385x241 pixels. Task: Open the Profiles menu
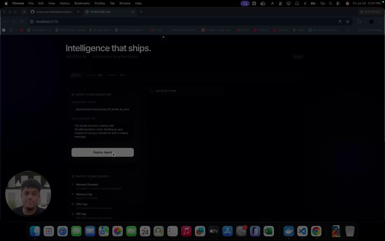[100, 3]
